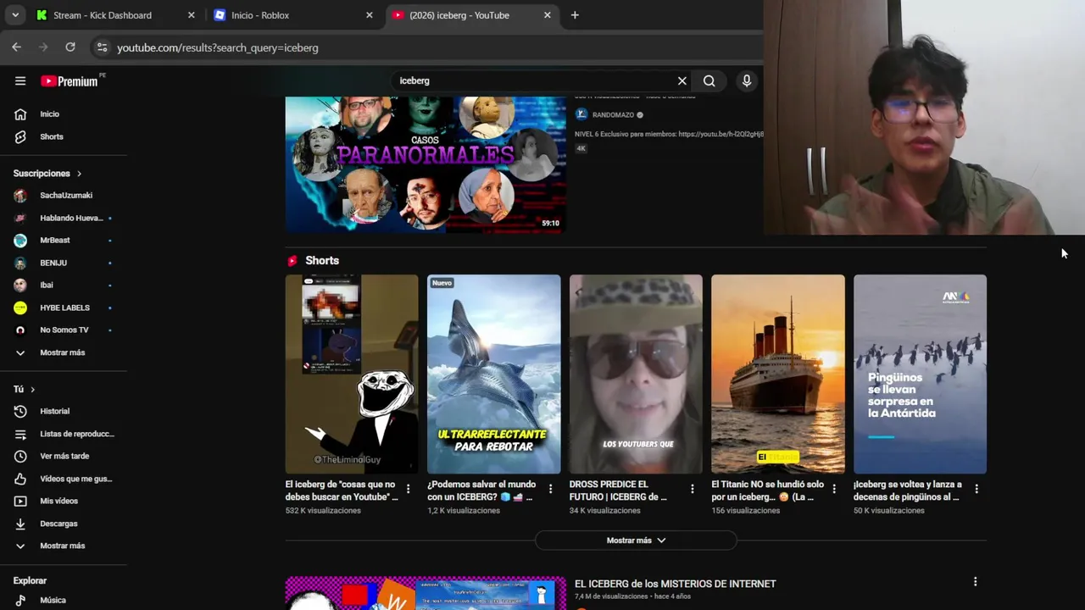
Task: Open a new browser tab with plus
Action: pyautogui.click(x=575, y=15)
